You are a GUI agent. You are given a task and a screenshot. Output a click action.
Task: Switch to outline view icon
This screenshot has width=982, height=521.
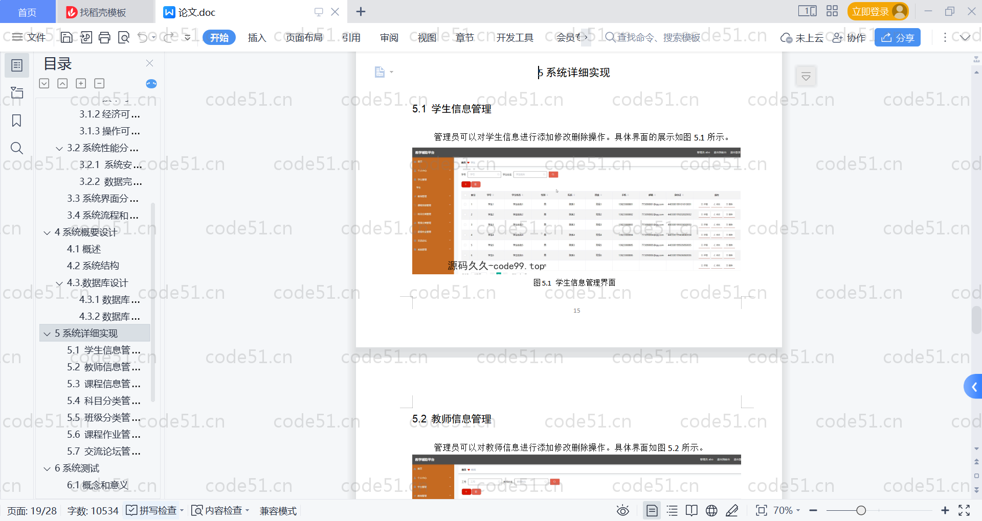pyautogui.click(x=672, y=510)
